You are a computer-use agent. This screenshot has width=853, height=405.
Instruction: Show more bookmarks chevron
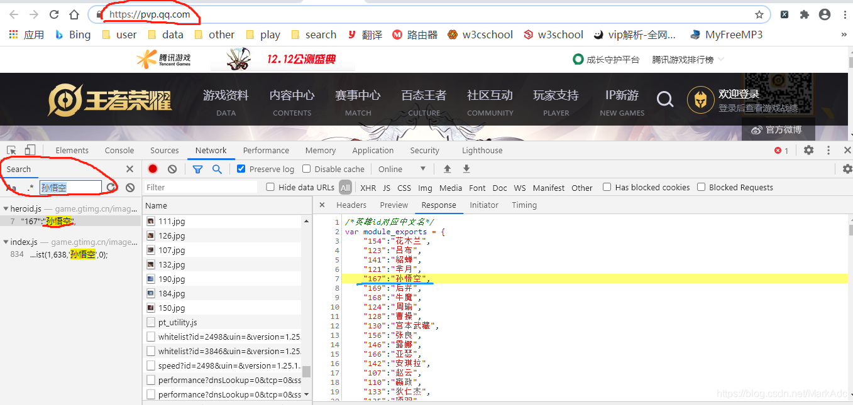coord(844,35)
